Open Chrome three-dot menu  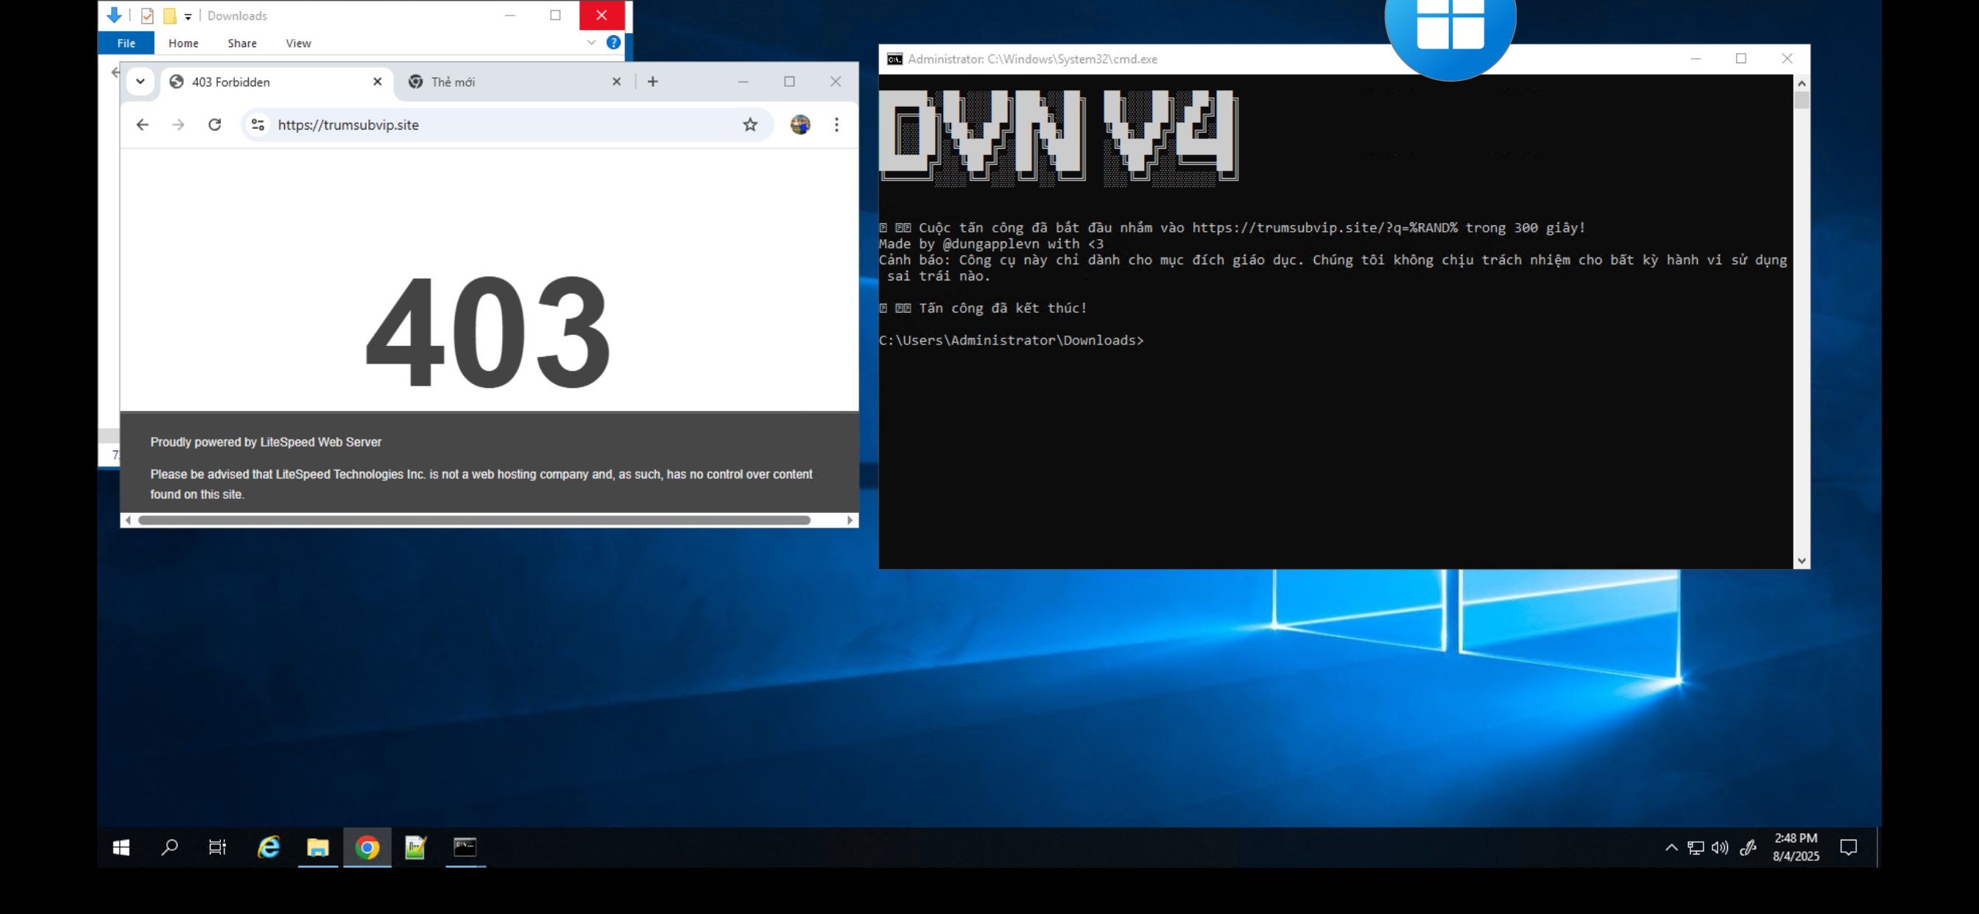[836, 124]
